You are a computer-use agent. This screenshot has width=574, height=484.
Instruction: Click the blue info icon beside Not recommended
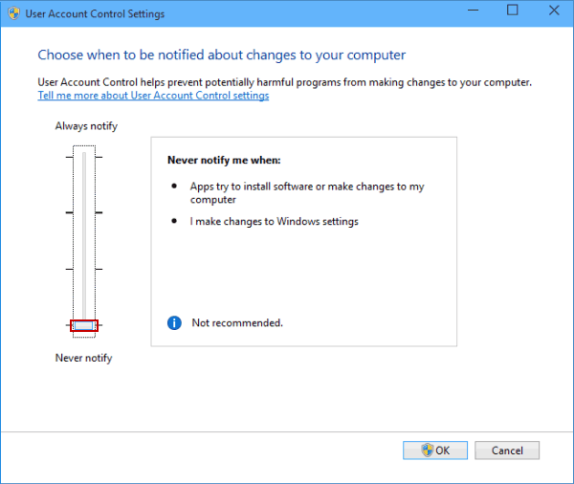174,323
